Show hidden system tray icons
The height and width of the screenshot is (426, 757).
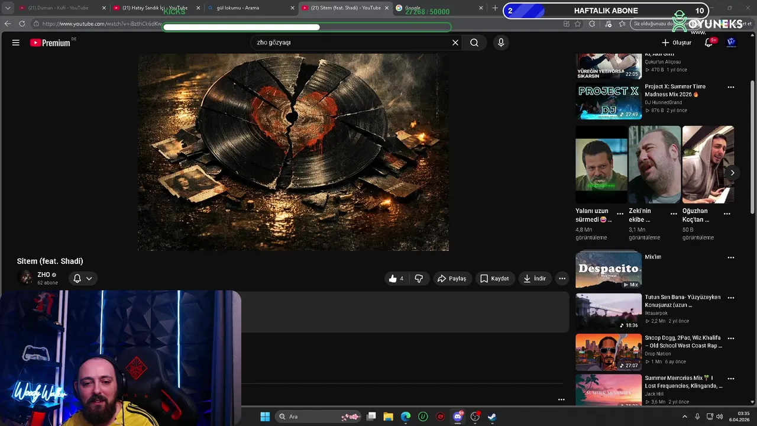point(684,417)
